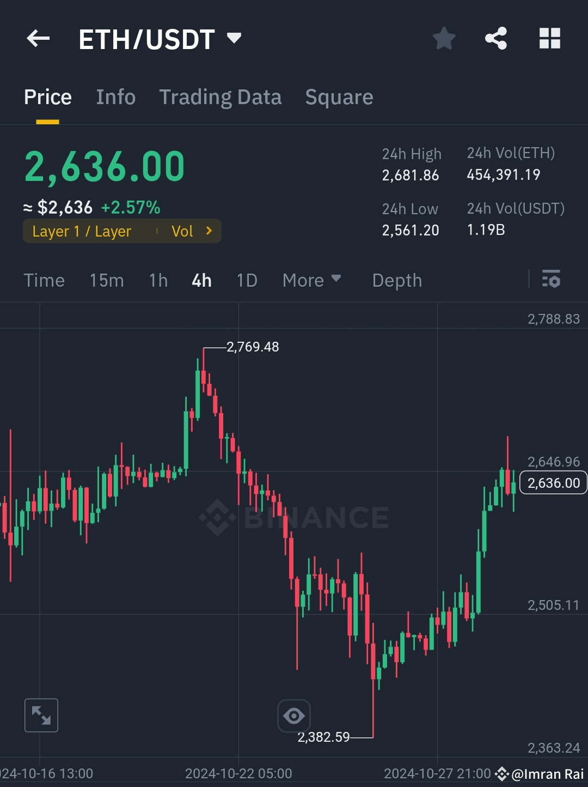
Task: Expand chart with the fullscreen icon
Action: (41, 716)
